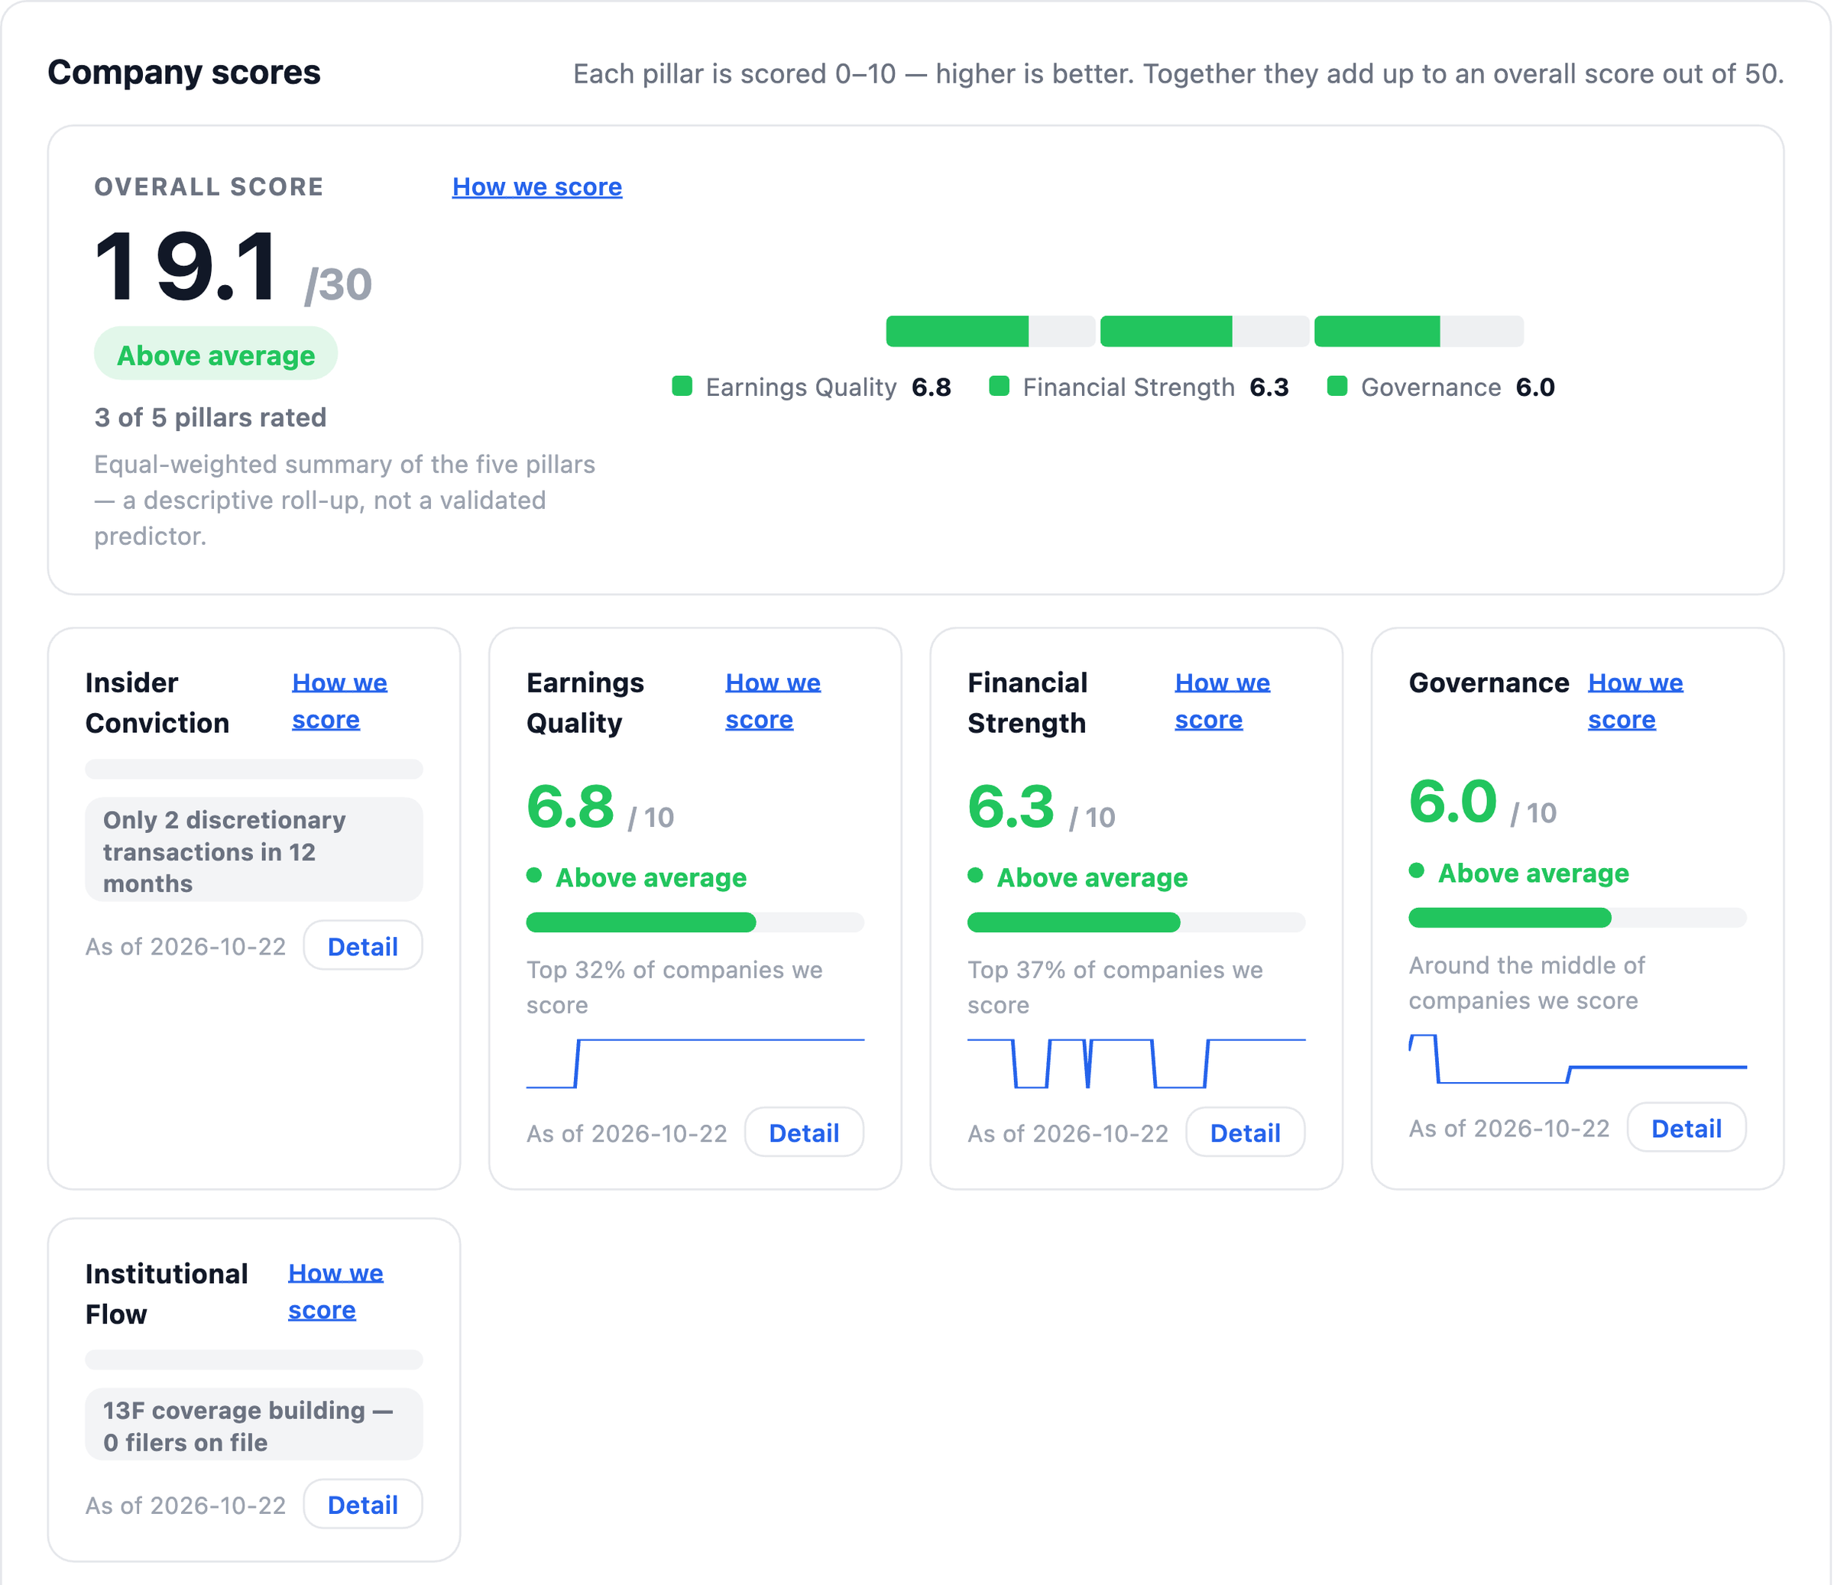Click the 19.1 overall score value

(186, 267)
